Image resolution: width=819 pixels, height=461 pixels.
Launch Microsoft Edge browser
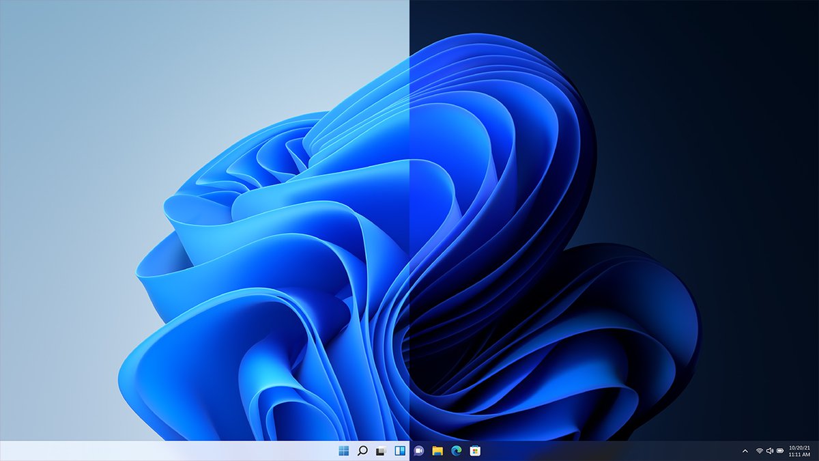[x=456, y=451]
